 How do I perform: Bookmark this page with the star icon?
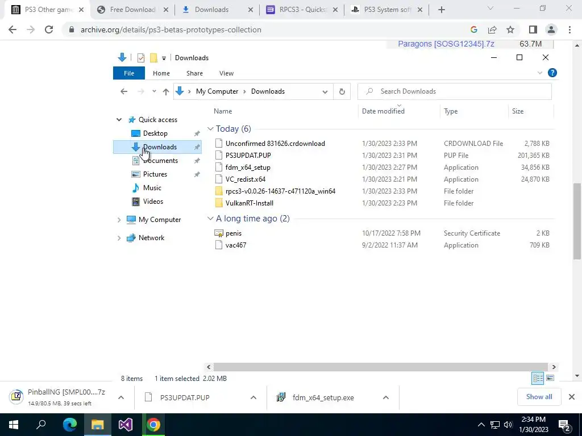click(x=510, y=30)
